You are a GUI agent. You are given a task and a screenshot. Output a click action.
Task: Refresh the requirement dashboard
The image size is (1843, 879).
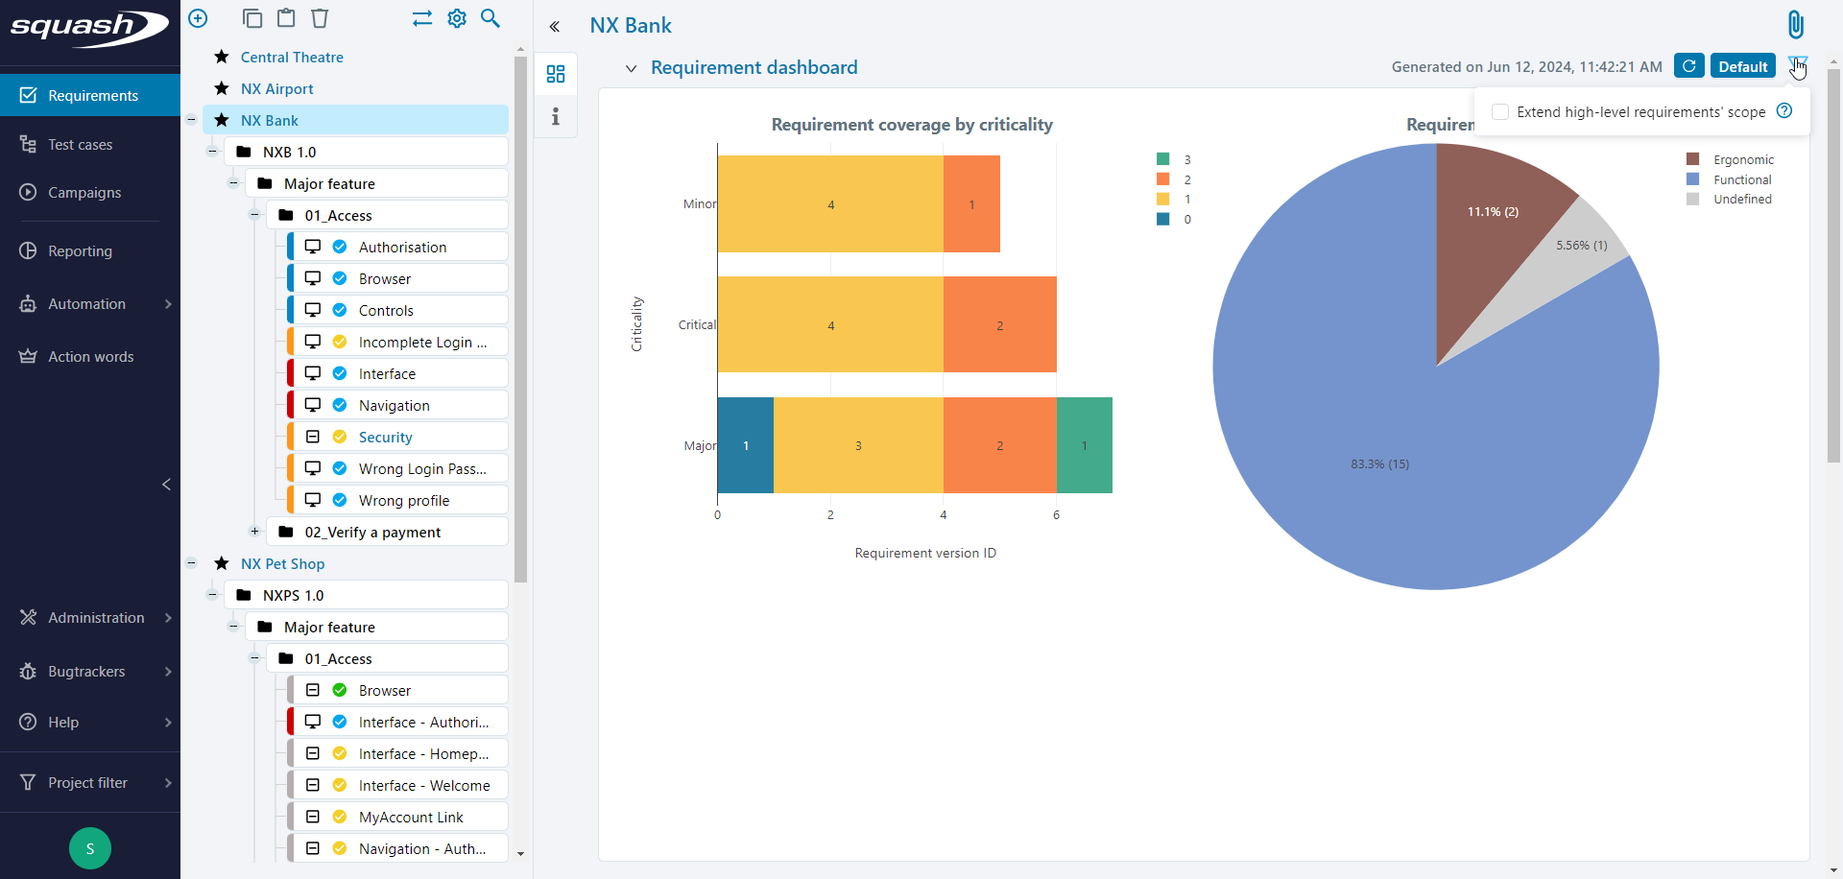click(1688, 65)
